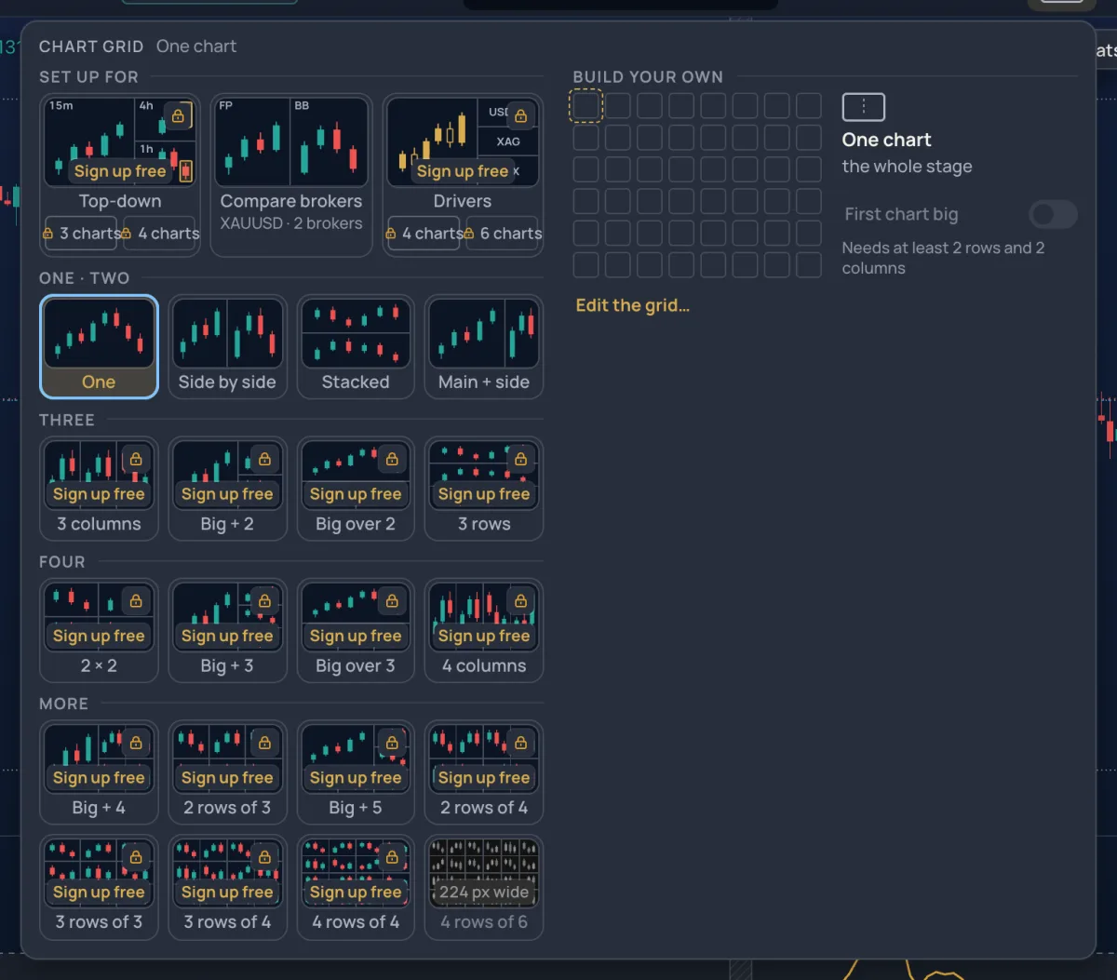Pick the 4 rows of 4 layout

click(x=356, y=887)
